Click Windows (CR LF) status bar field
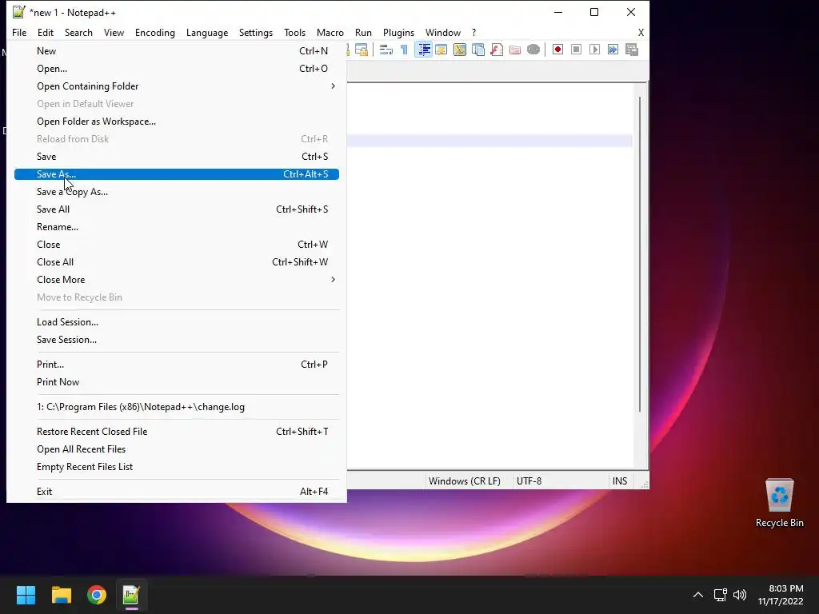The height and width of the screenshot is (614, 819). [x=465, y=480]
